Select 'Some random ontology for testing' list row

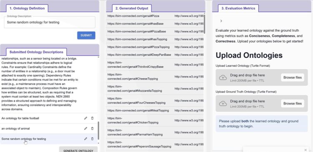[x=49, y=139]
